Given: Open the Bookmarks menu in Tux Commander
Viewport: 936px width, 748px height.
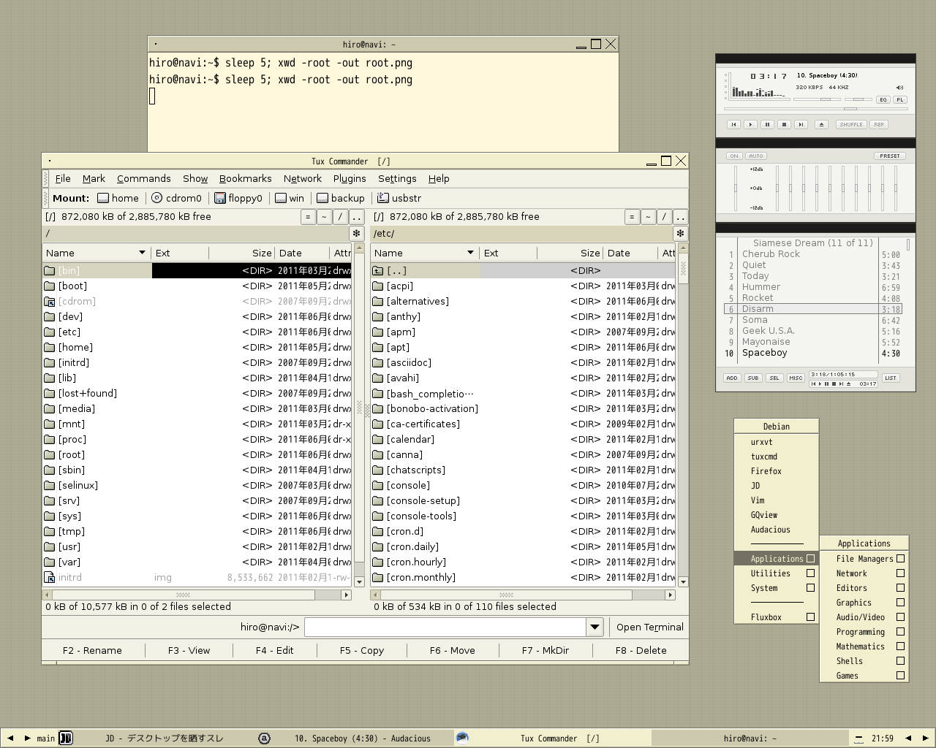Looking at the screenshot, I should coord(245,178).
